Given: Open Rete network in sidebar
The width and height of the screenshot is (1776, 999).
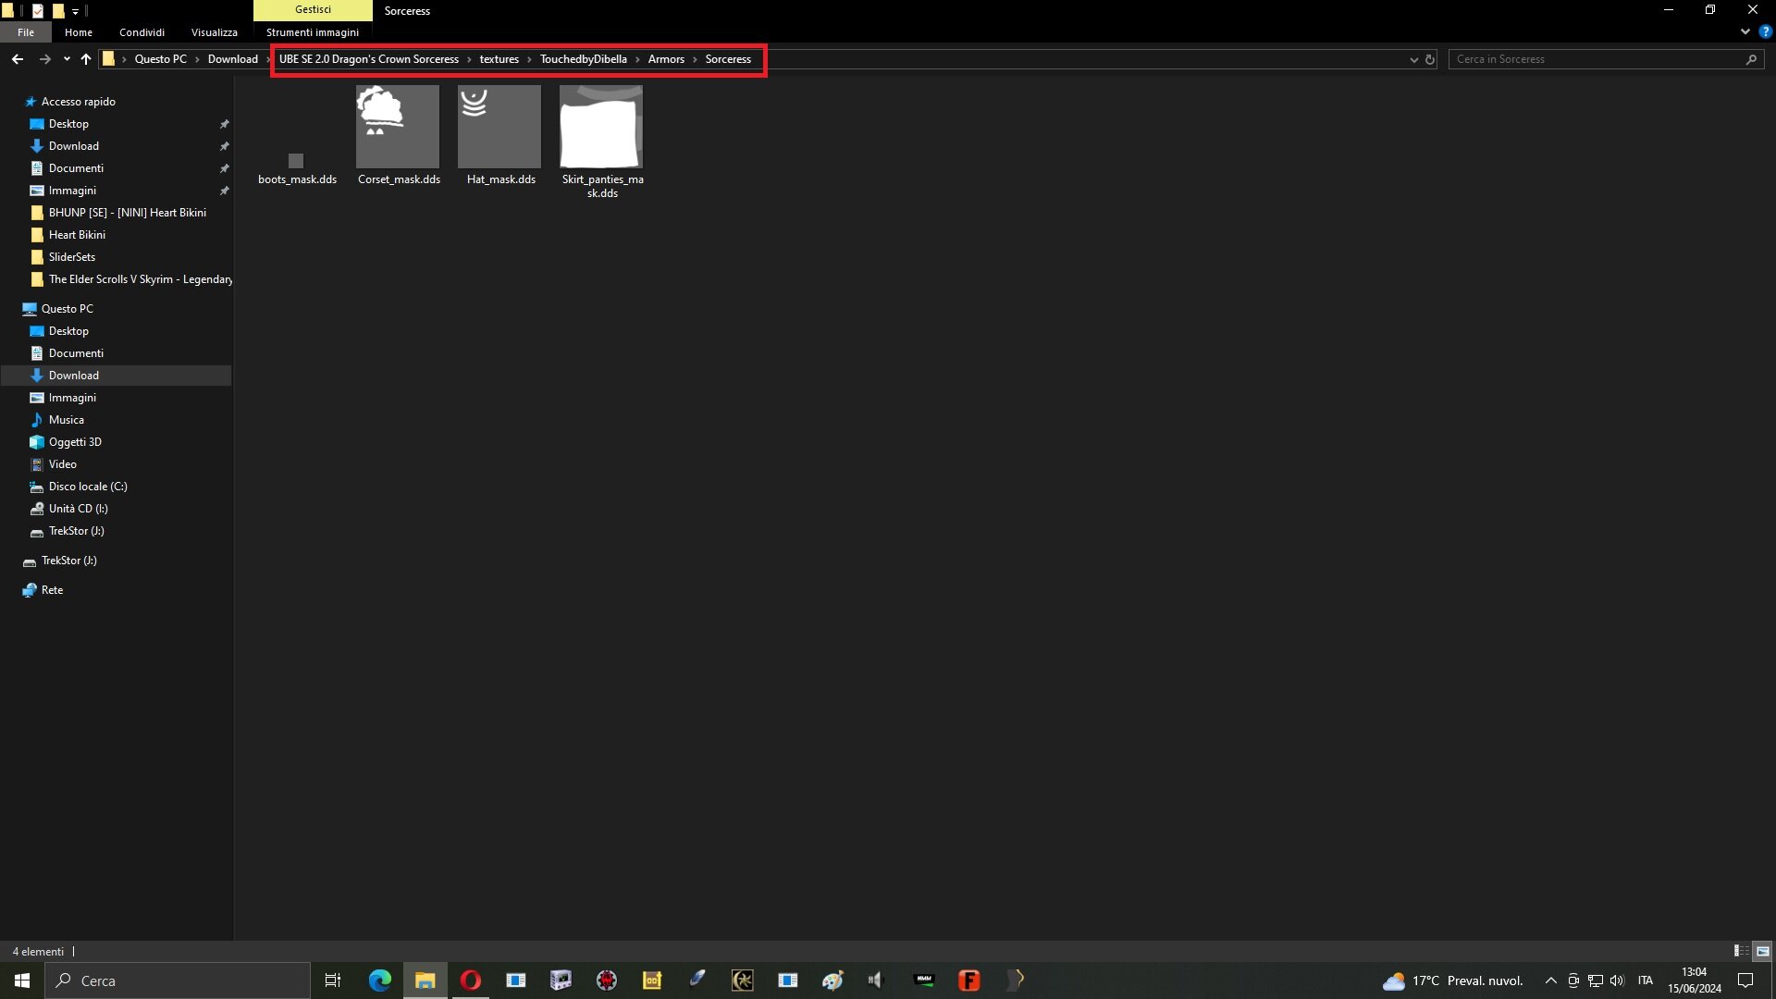Looking at the screenshot, I should point(52,590).
